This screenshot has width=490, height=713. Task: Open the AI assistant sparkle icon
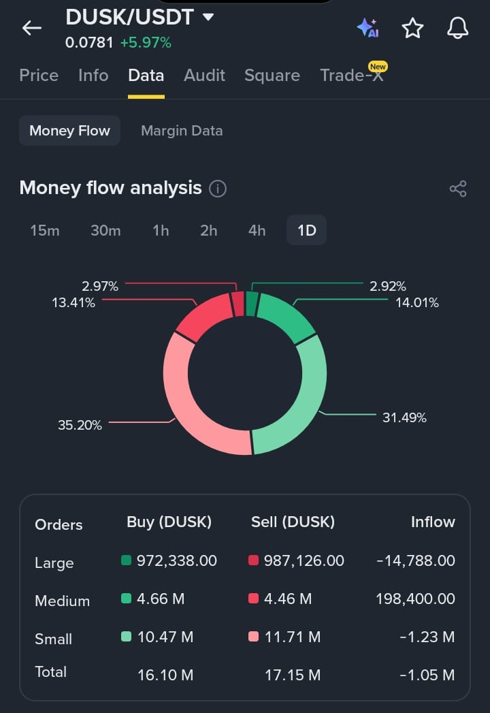pyautogui.click(x=368, y=28)
